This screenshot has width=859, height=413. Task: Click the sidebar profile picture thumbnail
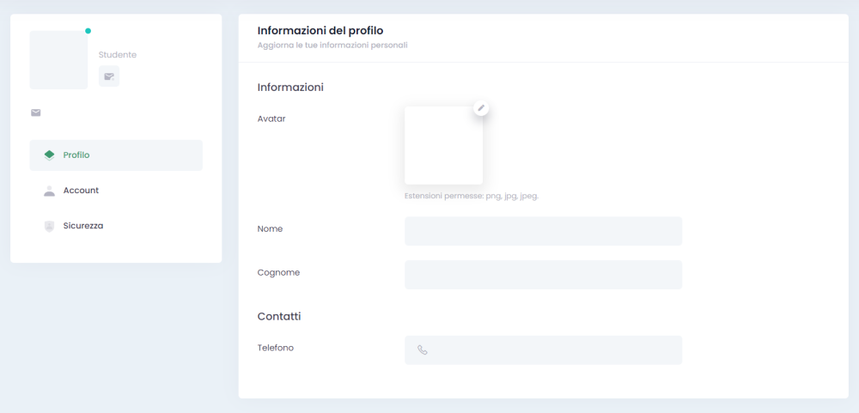click(58, 60)
